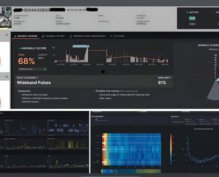Click the 'Advanced stage of rolling element bearing wear' cause
The width and height of the screenshot is (219, 177).
click(124, 95)
